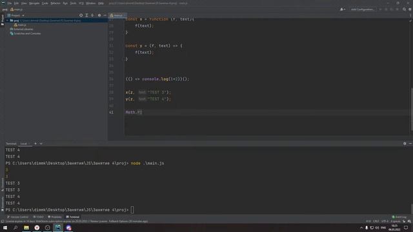Click the code inspection checkmark indicator
This screenshot has width=413, height=232.
410,21
